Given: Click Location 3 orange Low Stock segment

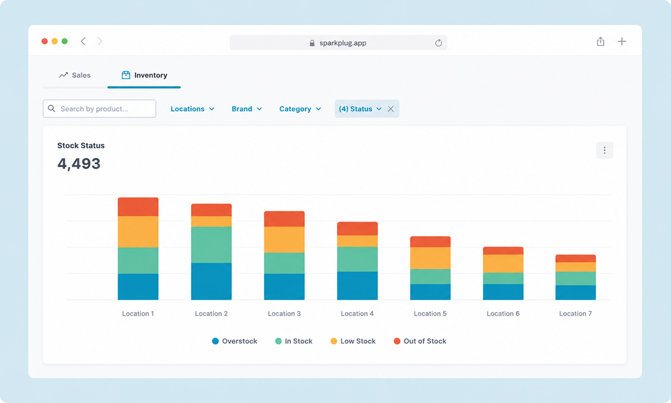Looking at the screenshot, I should click(x=284, y=239).
